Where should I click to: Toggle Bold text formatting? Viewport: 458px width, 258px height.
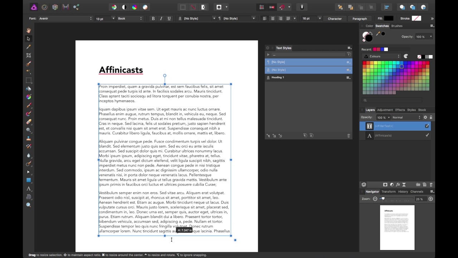pyautogui.click(x=153, y=18)
